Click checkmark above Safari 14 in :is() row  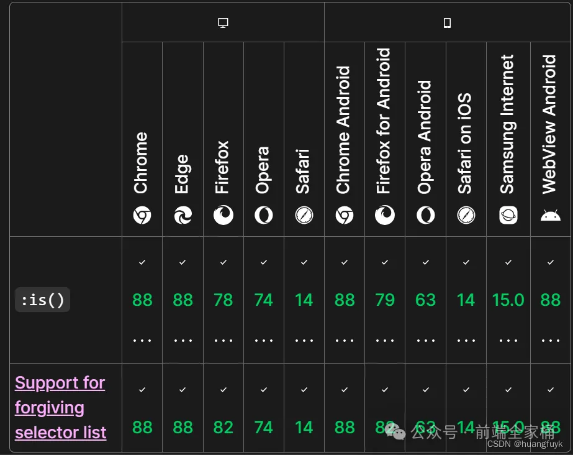(304, 262)
